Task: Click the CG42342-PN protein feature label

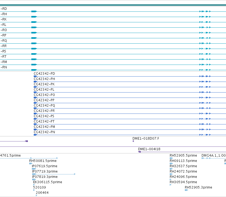Action: point(44,132)
